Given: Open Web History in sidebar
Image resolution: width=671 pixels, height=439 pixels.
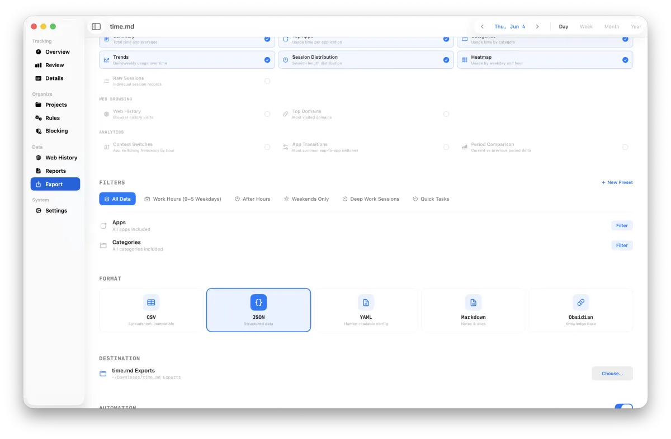Looking at the screenshot, I should click(55, 158).
